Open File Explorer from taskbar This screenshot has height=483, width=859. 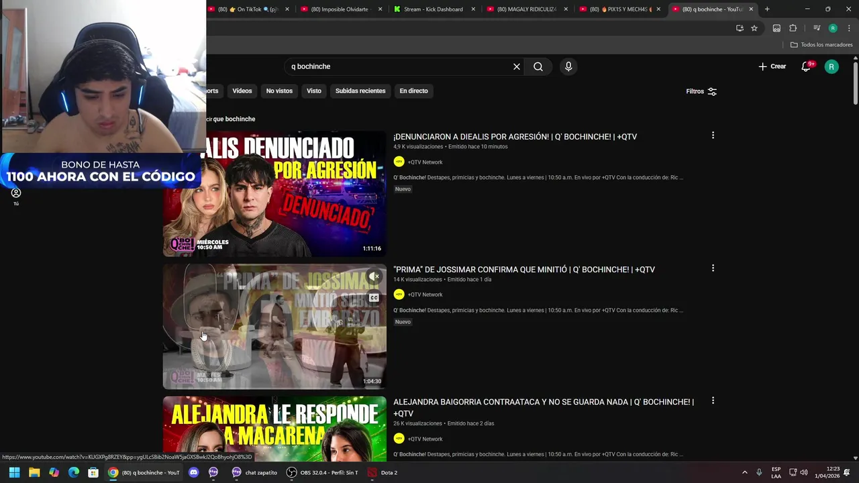click(34, 472)
